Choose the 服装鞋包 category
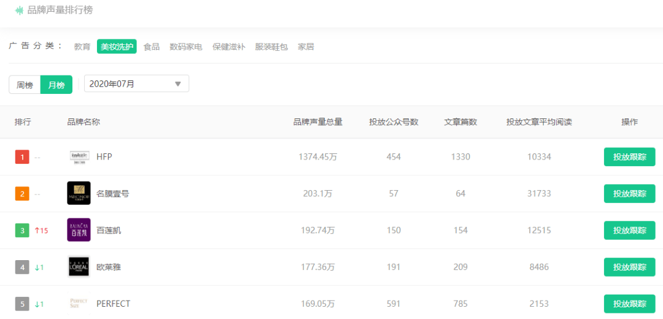This screenshot has height=319, width=663. [x=271, y=47]
